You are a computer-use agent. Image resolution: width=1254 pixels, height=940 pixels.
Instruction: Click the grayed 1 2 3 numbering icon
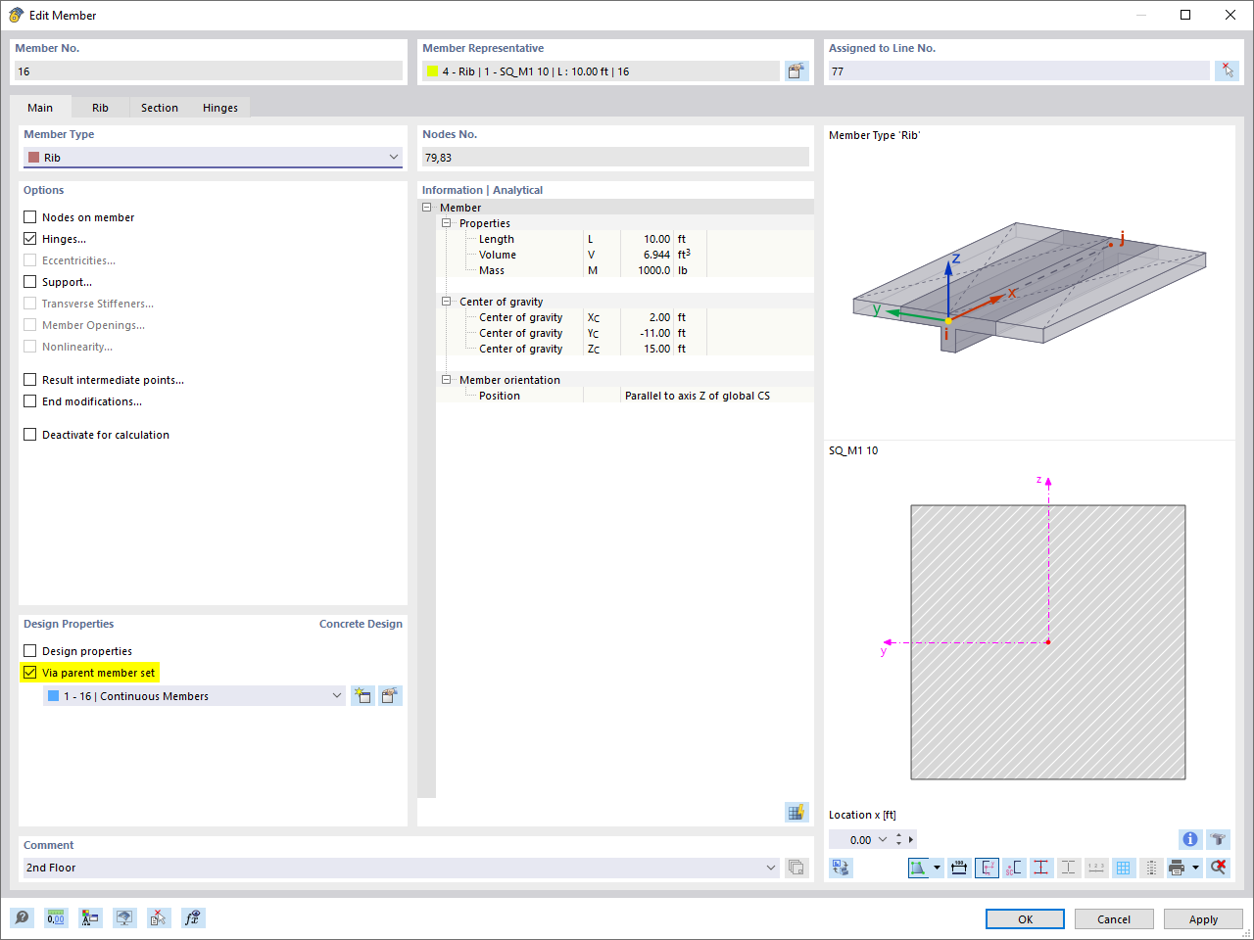tap(1096, 868)
